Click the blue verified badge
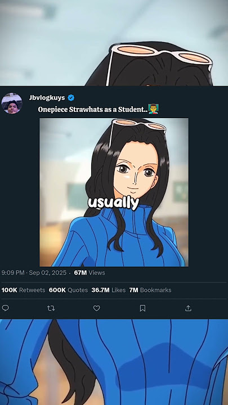The width and height of the screenshot is (228, 405). coord(71,98)
